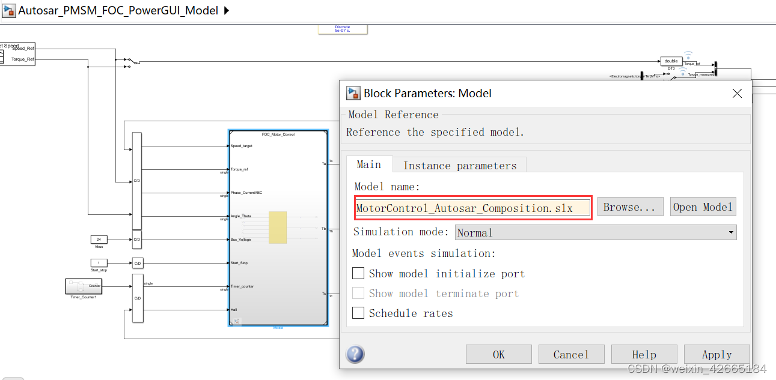Click the Bus_Voltage input port label

click(x=240, y=240)
